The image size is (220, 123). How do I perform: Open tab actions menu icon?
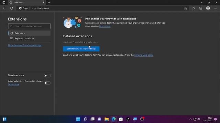(4, 2)
